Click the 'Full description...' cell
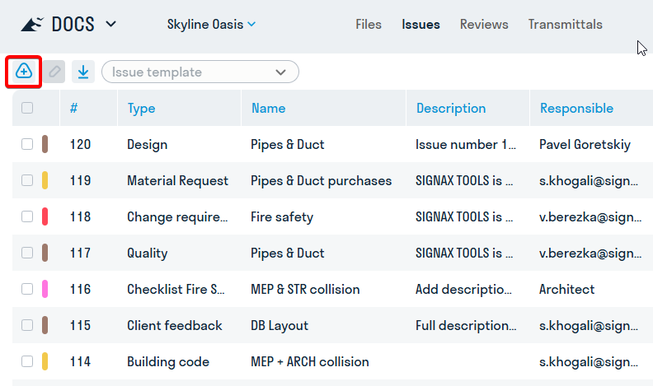 (x=466, y=325)
